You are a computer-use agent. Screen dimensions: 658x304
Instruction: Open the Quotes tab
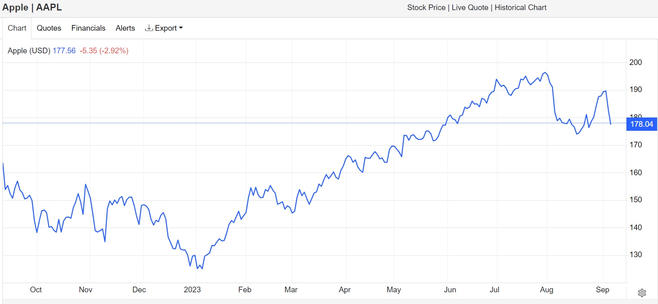[49, 28]
